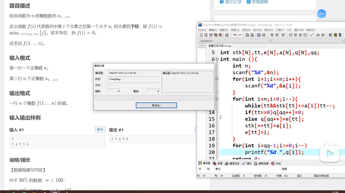Viewport: 345px width, 193px height.
Task: Open the 运行[R] menu
Action: [257, 30]
